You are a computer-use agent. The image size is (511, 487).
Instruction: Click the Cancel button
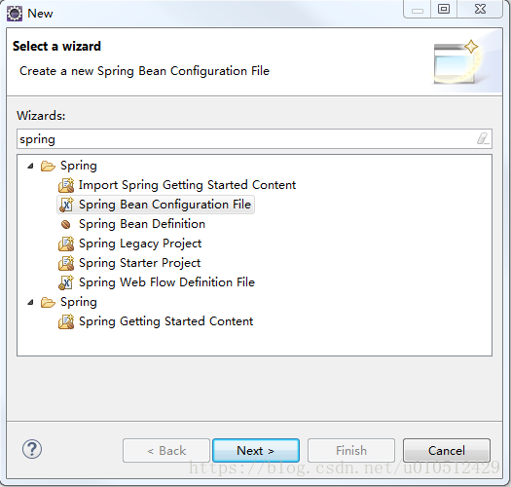point(447,450)
